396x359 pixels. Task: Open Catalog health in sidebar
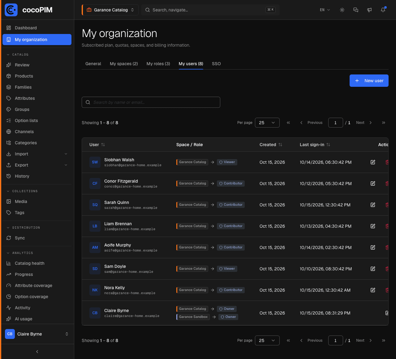coord(37,263)
